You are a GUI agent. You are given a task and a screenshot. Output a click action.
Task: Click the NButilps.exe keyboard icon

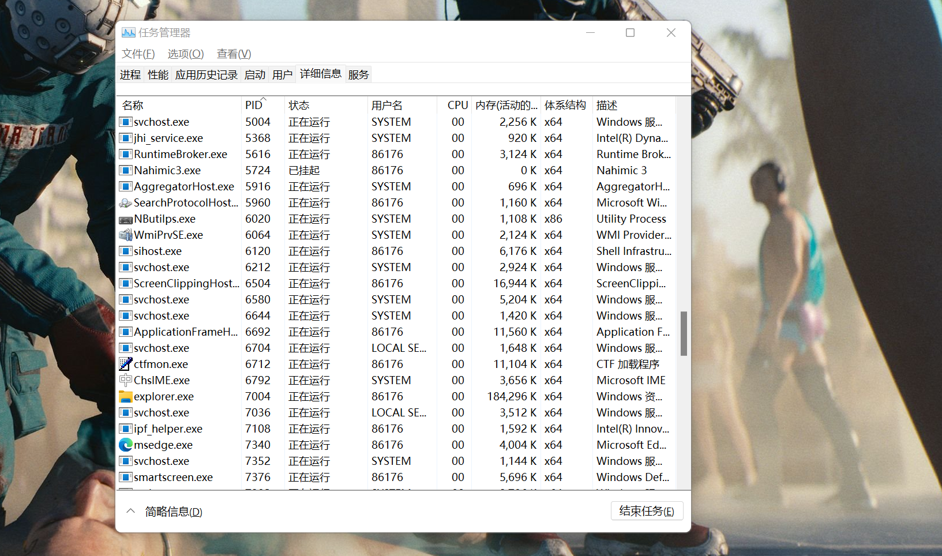(125, 220)
